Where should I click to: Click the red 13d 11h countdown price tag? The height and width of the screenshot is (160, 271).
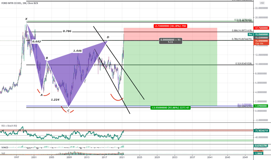coord(261,42)
